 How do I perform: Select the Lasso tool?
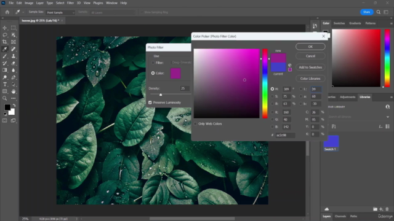5,35
